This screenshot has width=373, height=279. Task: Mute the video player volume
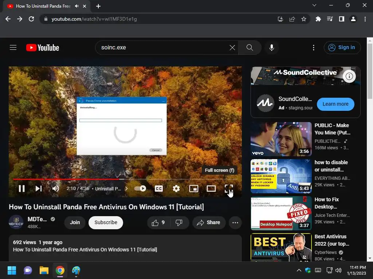(56, 189)
